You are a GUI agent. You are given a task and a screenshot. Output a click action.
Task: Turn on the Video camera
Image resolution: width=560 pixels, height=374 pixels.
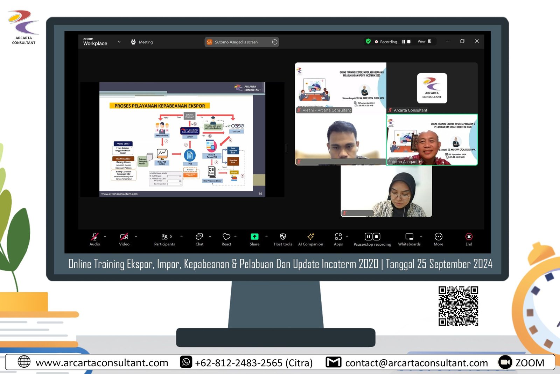(x=124, y=237)
